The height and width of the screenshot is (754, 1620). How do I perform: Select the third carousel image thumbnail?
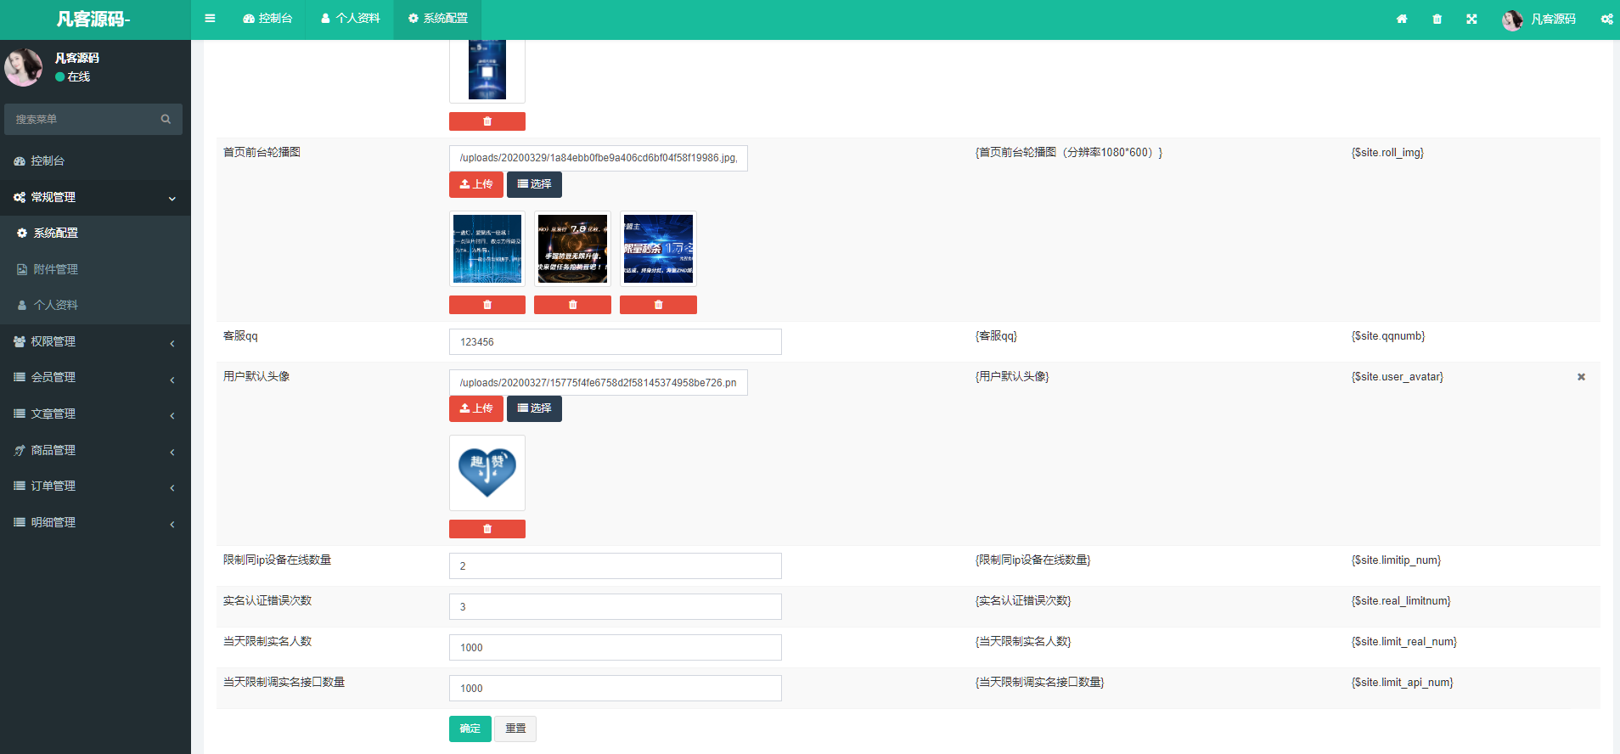(658, 249)
